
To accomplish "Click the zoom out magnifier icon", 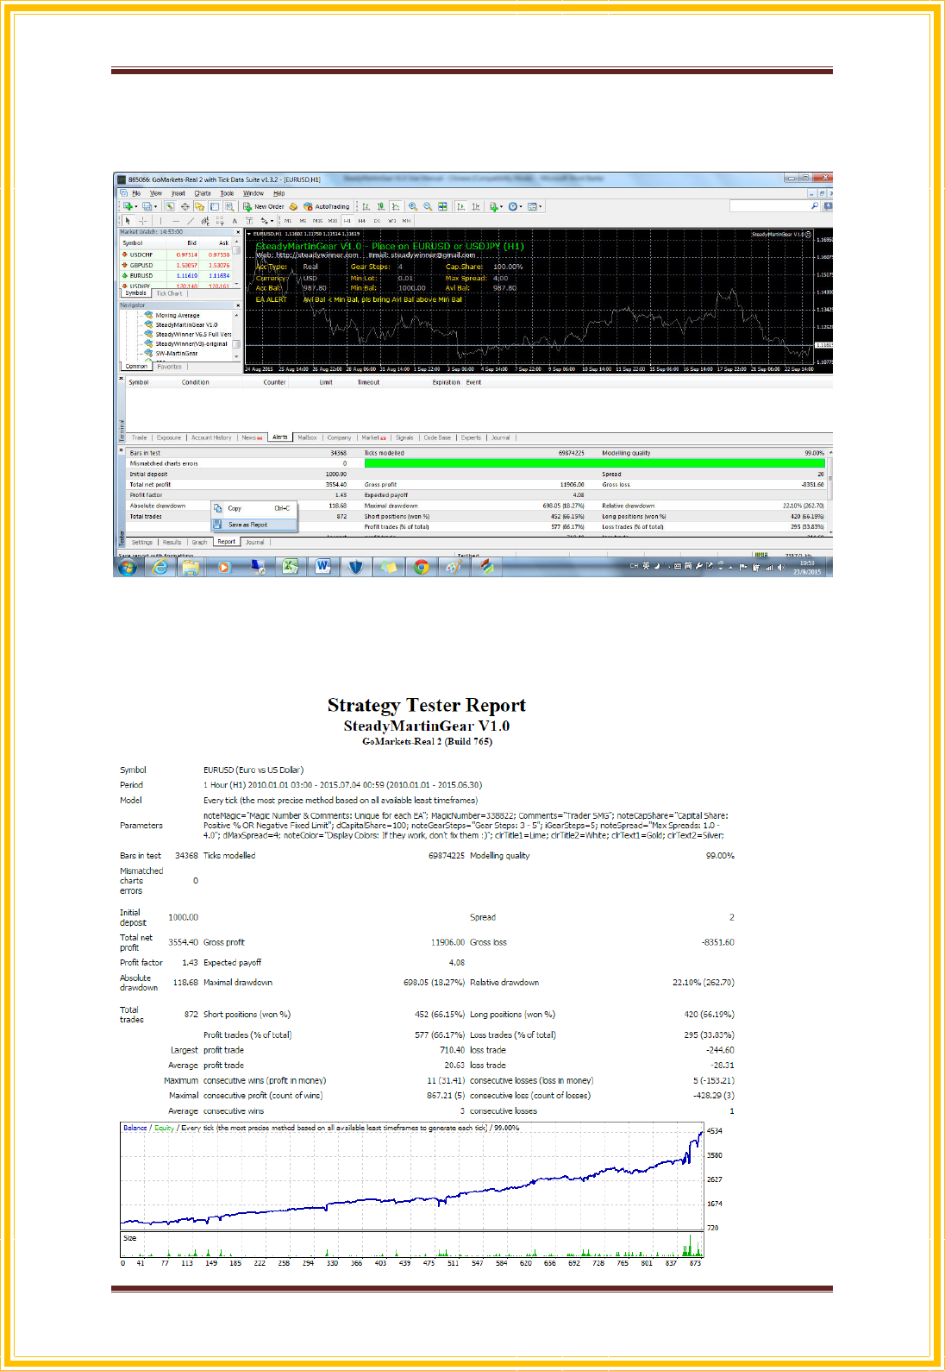I will click(428, 206).
